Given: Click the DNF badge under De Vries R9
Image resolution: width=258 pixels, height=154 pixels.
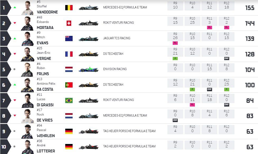Looking at the screenshot, I should point(175,120).
